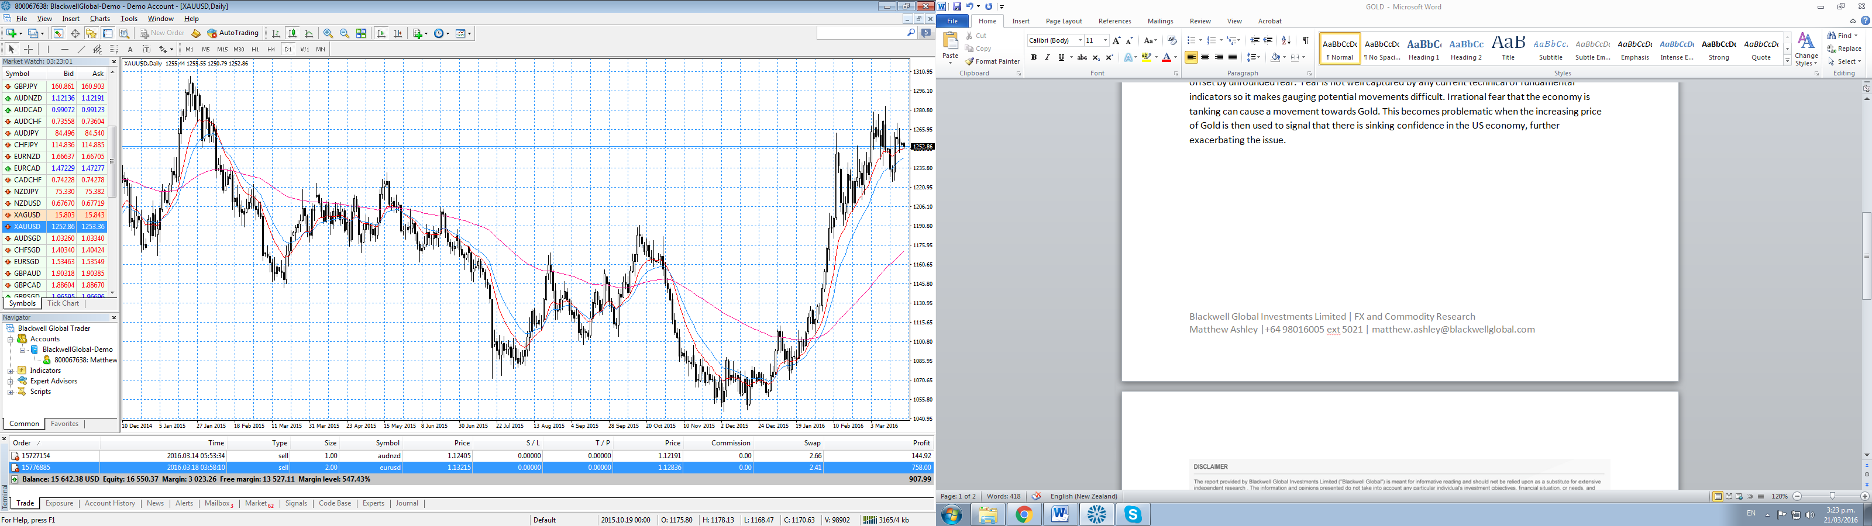Select XAGUSD in Market Watch
This screenshot has height=526, width=1872.
point(55,215)
